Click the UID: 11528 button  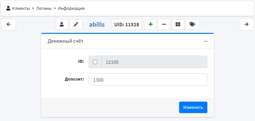click(127, 24)
